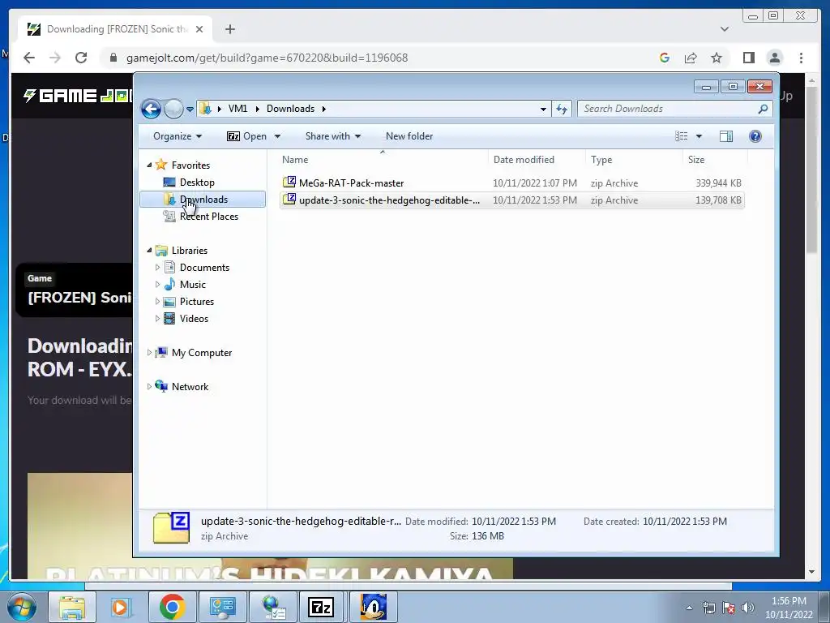Open Chrome side panel
Screen dimensions: 830x623
click(748, 58)
